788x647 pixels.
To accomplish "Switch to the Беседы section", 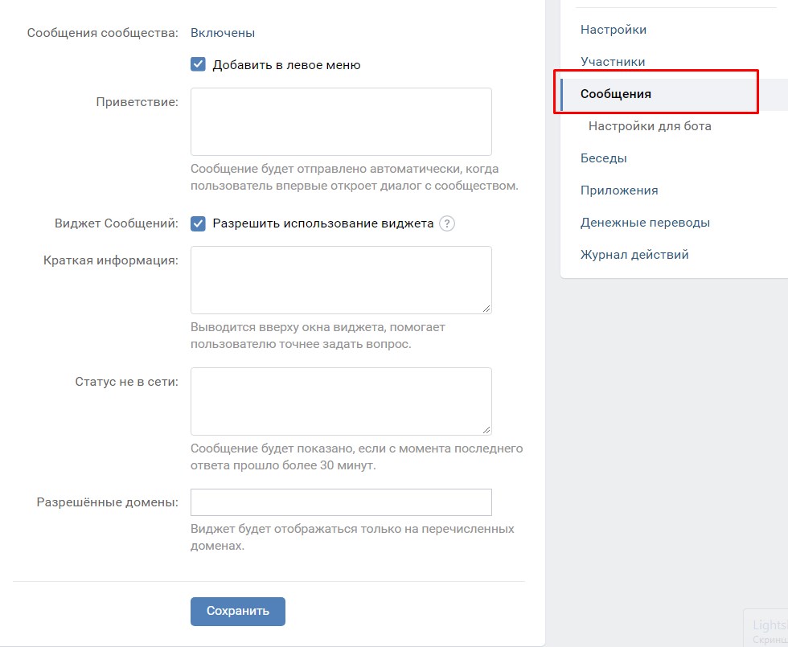I will tap(604, 158).
